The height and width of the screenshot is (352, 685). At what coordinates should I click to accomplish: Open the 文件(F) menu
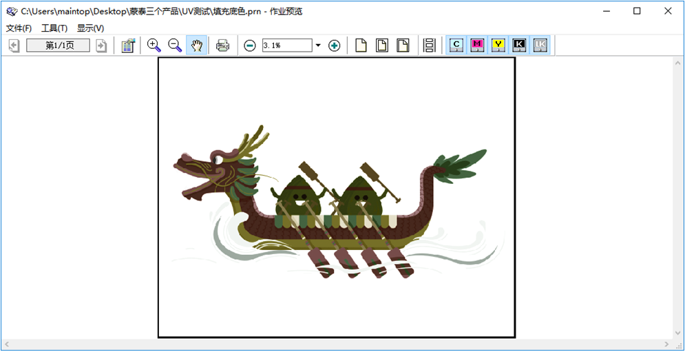(19, 28)
